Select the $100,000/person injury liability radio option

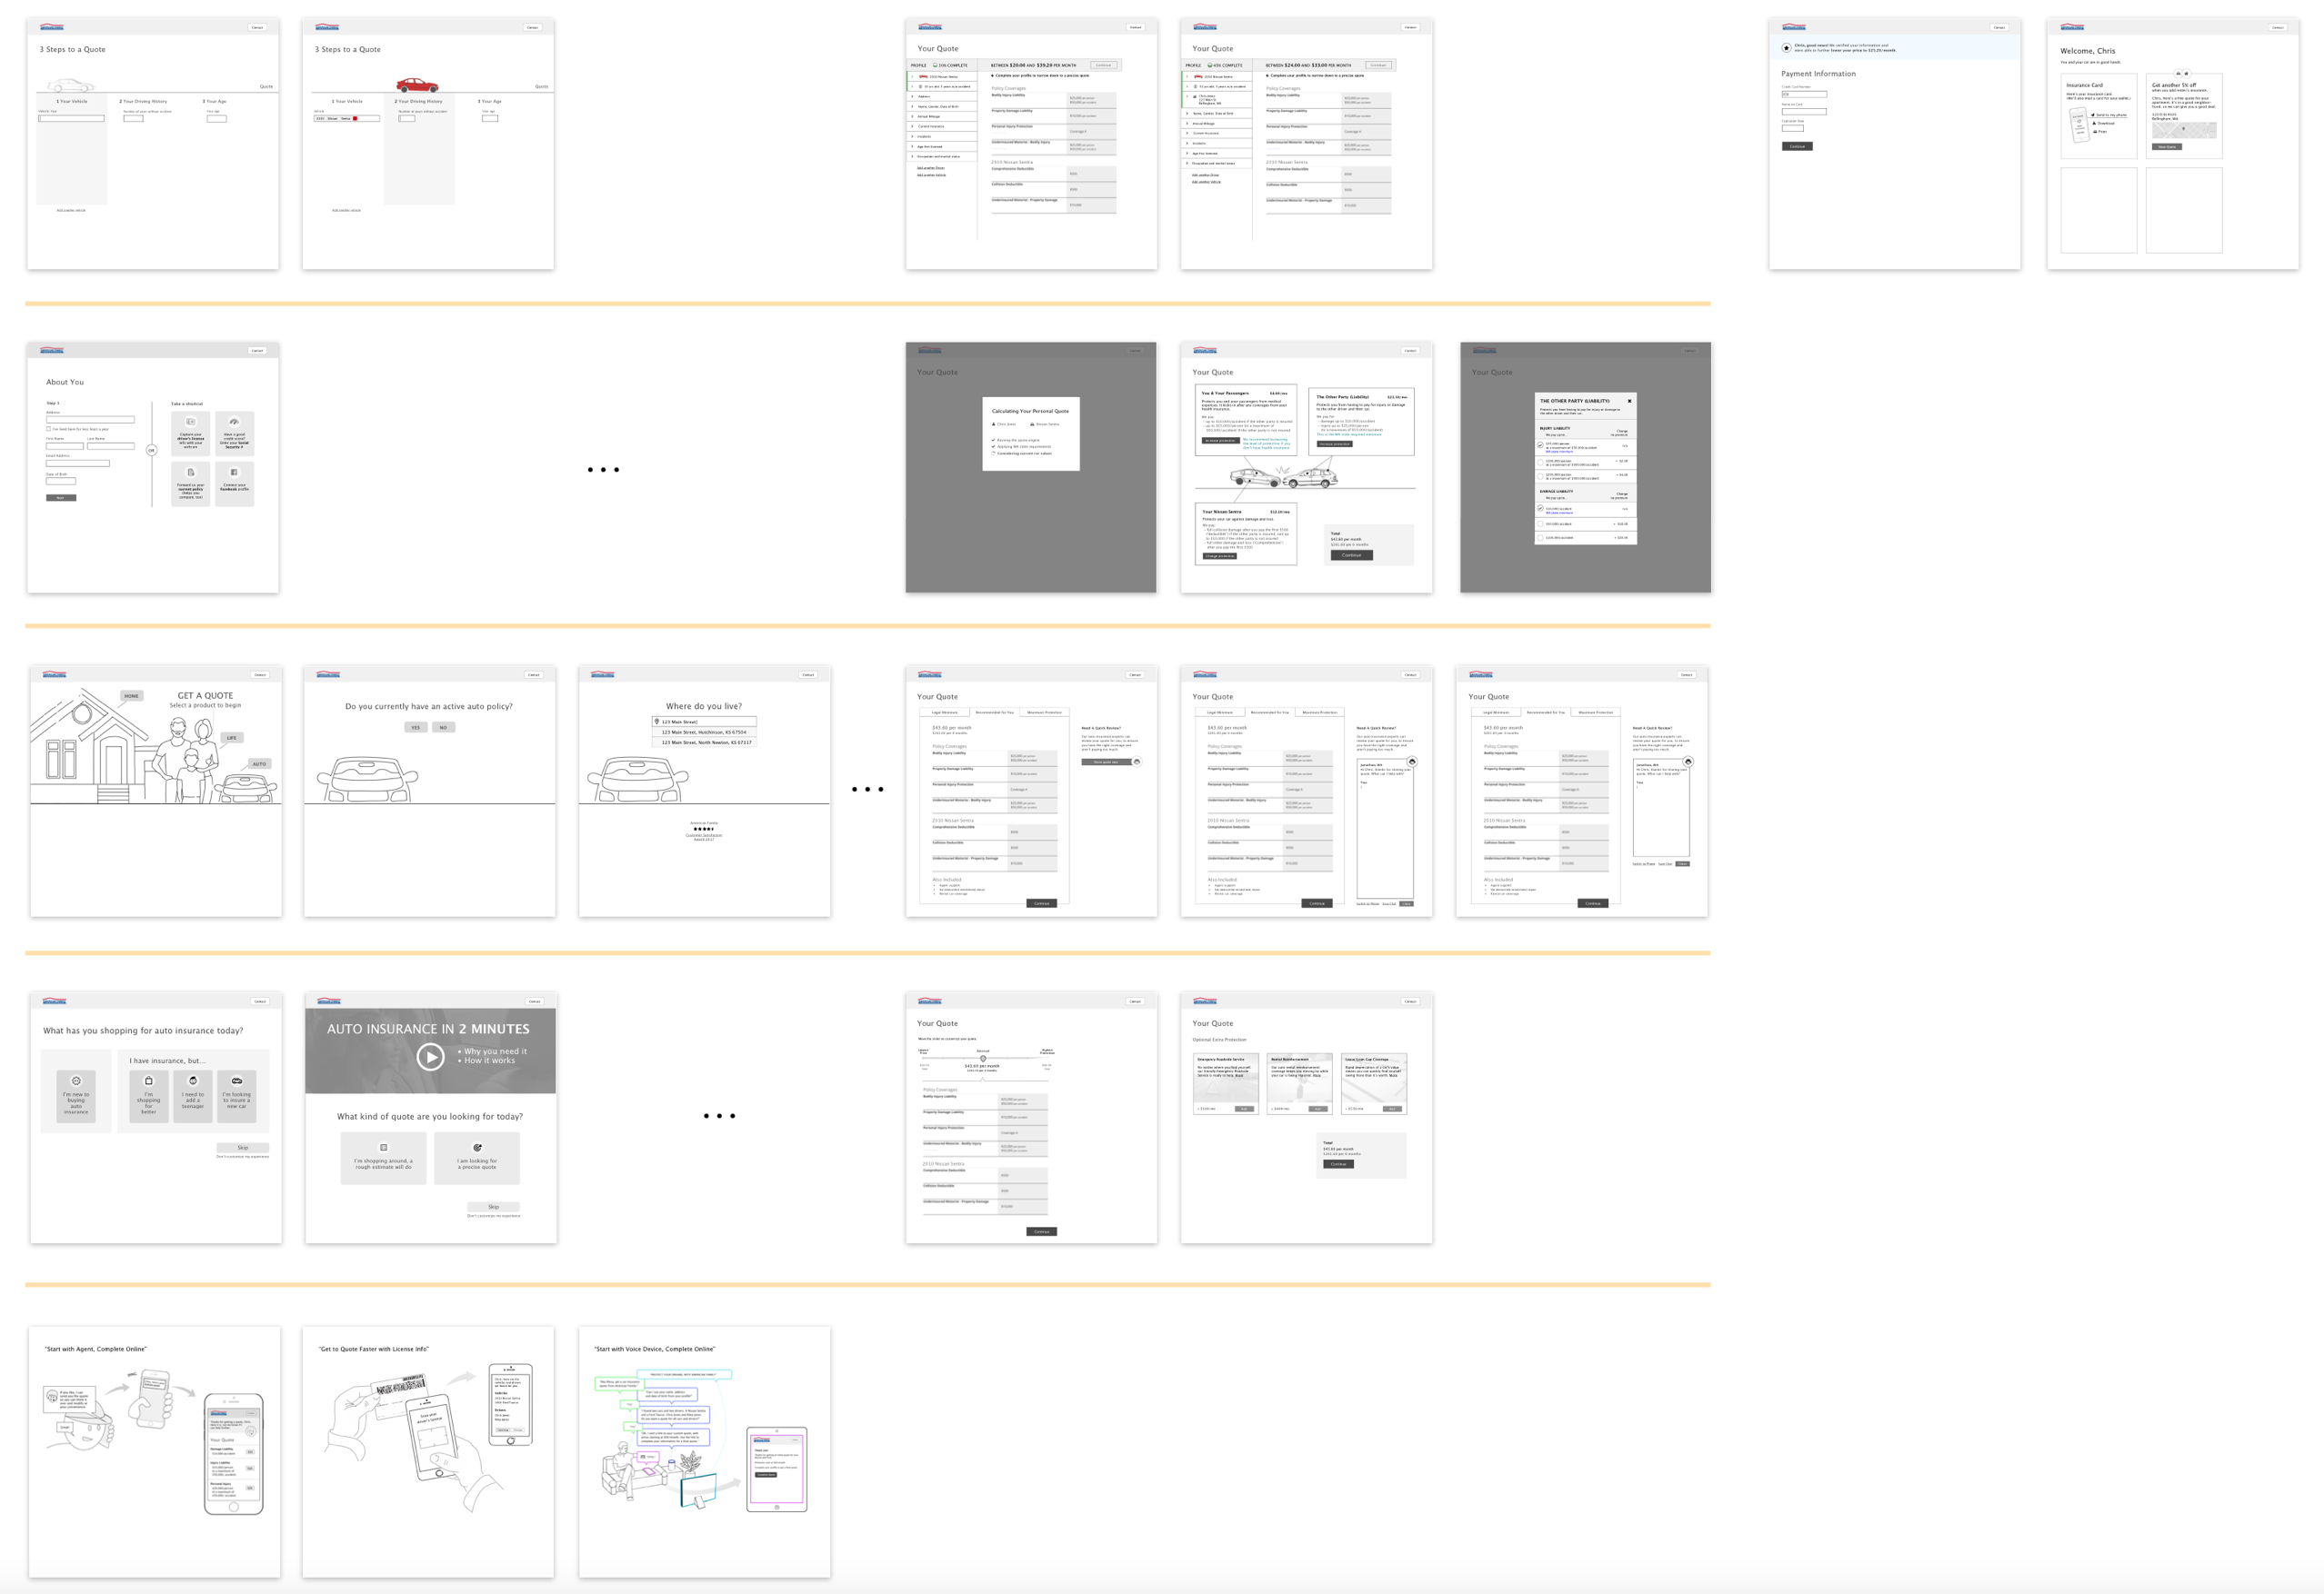[x=1540, y=462]
